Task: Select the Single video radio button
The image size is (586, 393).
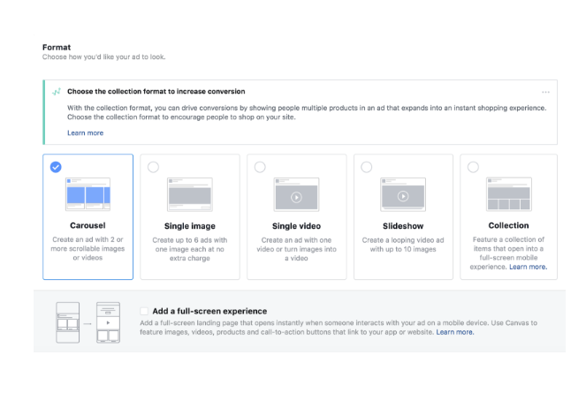Action: point(260,167)
